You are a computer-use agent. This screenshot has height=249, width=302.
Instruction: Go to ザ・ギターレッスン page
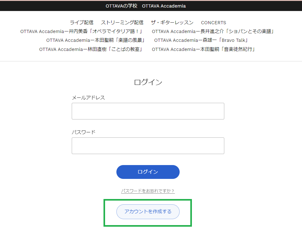click(172, 23)
